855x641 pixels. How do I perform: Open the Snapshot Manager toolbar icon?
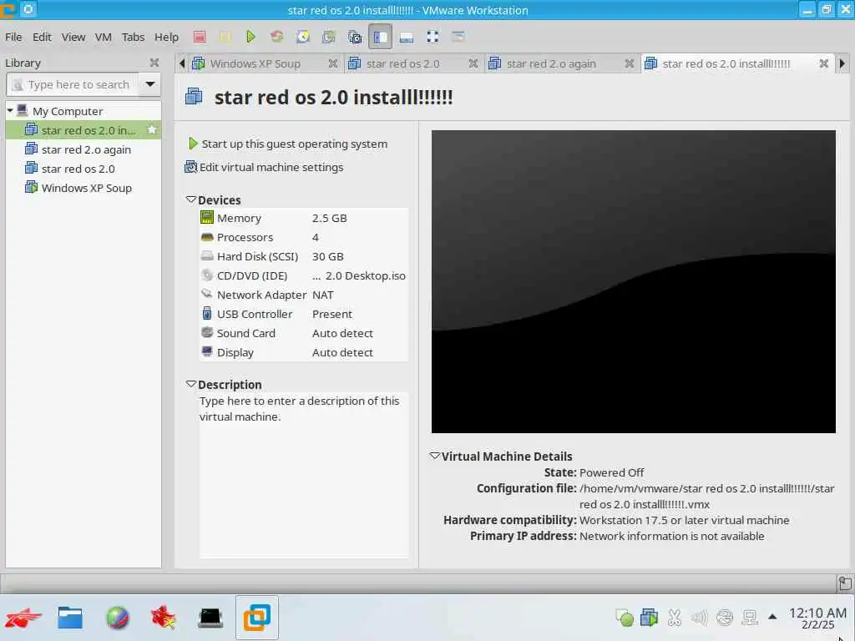pyautogui.click(x=355, y=37)
